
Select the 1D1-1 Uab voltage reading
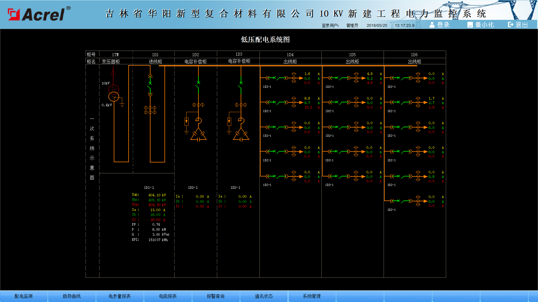[157, 195]
